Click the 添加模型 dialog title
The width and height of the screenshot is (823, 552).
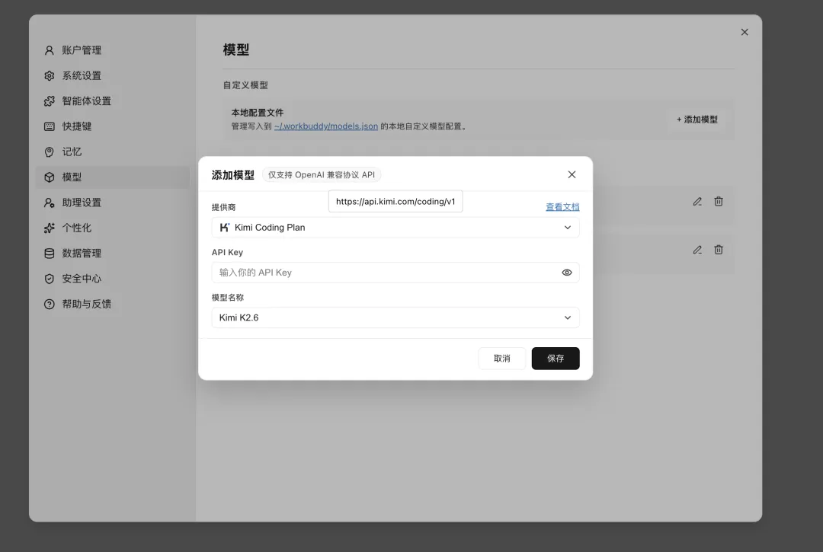233,175
